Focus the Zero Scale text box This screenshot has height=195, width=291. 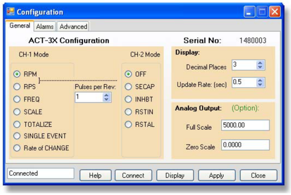point(245,145)
